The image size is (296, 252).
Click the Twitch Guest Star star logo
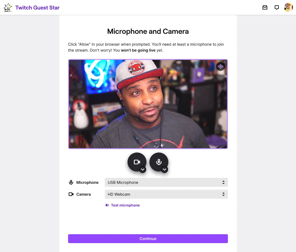[7, 7]
